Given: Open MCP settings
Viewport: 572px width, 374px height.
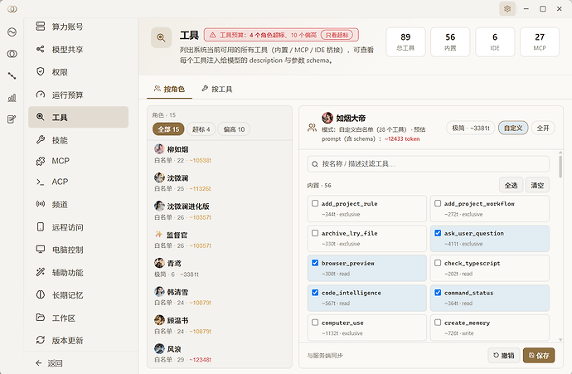Looking at the screenshot, I should click(78, 161).
